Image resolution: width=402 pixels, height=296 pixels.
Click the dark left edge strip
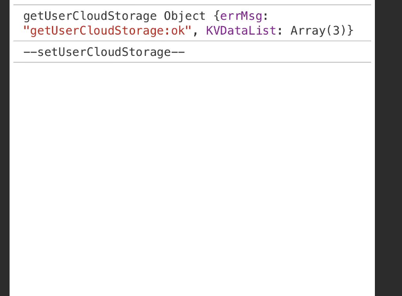pos(5,148)
